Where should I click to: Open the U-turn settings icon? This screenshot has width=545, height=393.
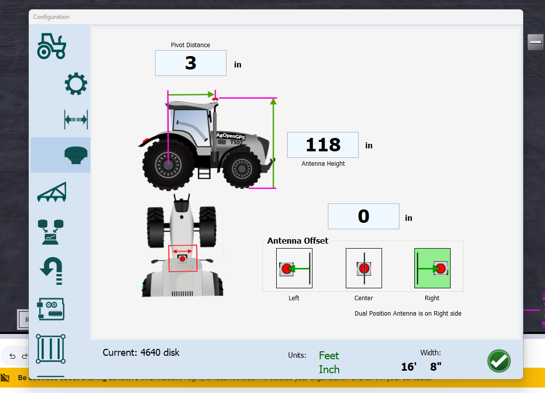click(52, 271)
